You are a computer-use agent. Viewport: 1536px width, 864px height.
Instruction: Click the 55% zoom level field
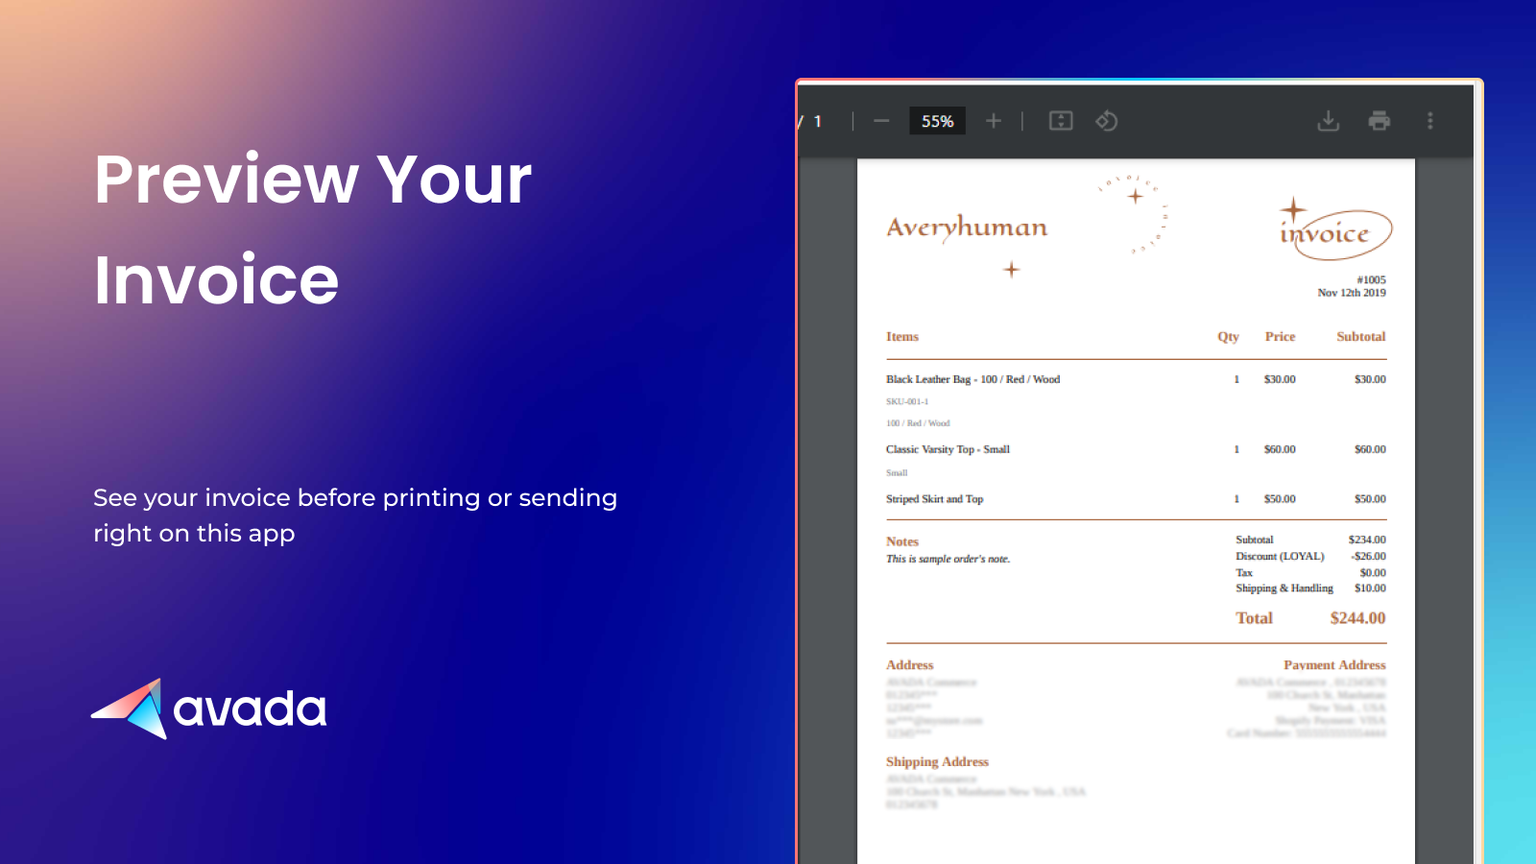click(938, 121)
